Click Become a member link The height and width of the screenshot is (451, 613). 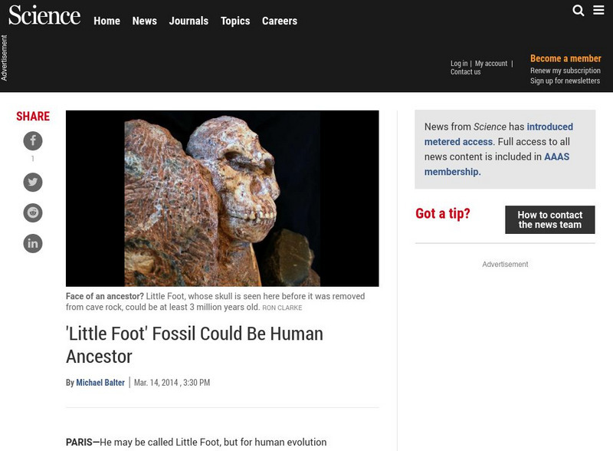[x=565, y=58]
